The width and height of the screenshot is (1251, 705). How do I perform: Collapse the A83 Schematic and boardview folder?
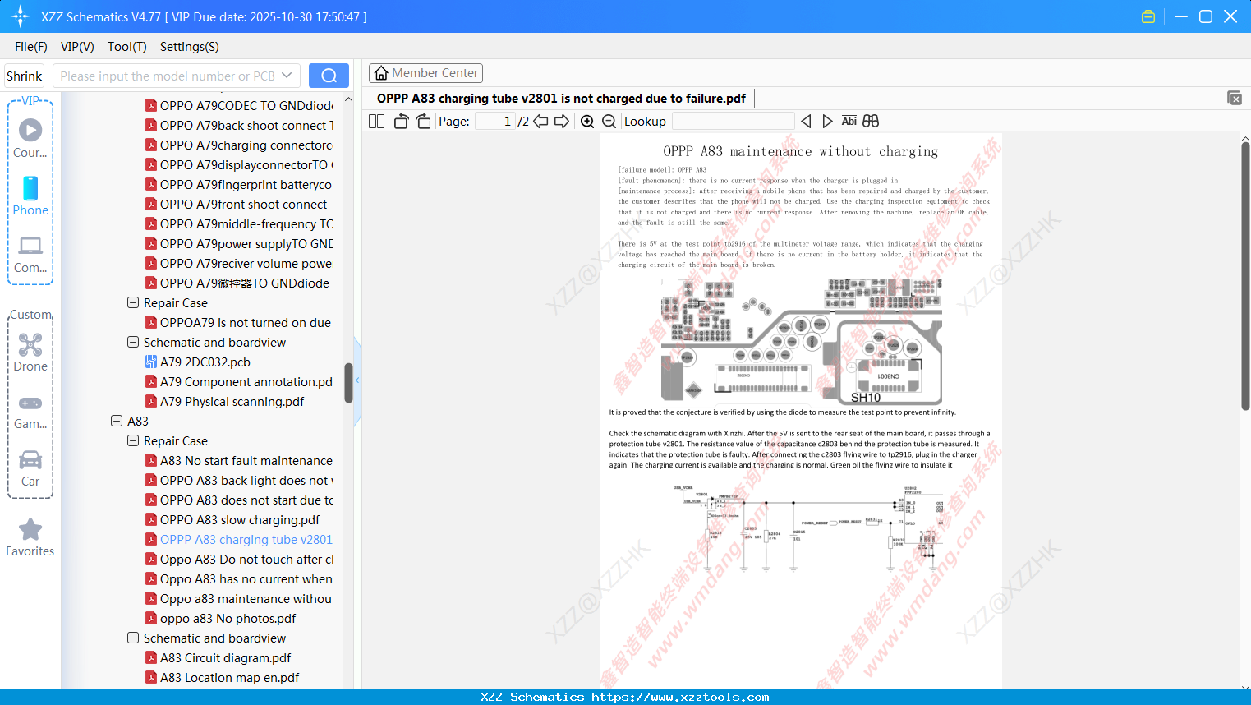[x=133, y=638]
